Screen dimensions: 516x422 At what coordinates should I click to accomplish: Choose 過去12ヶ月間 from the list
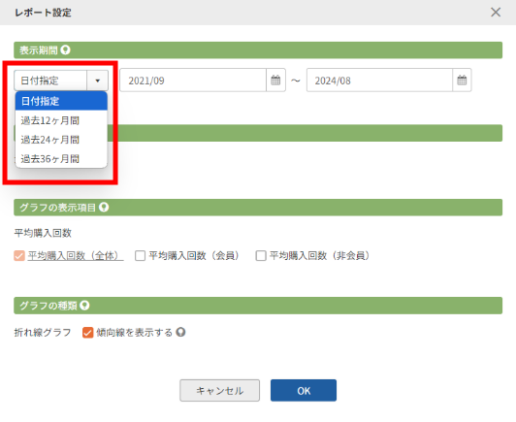[61, 120]
